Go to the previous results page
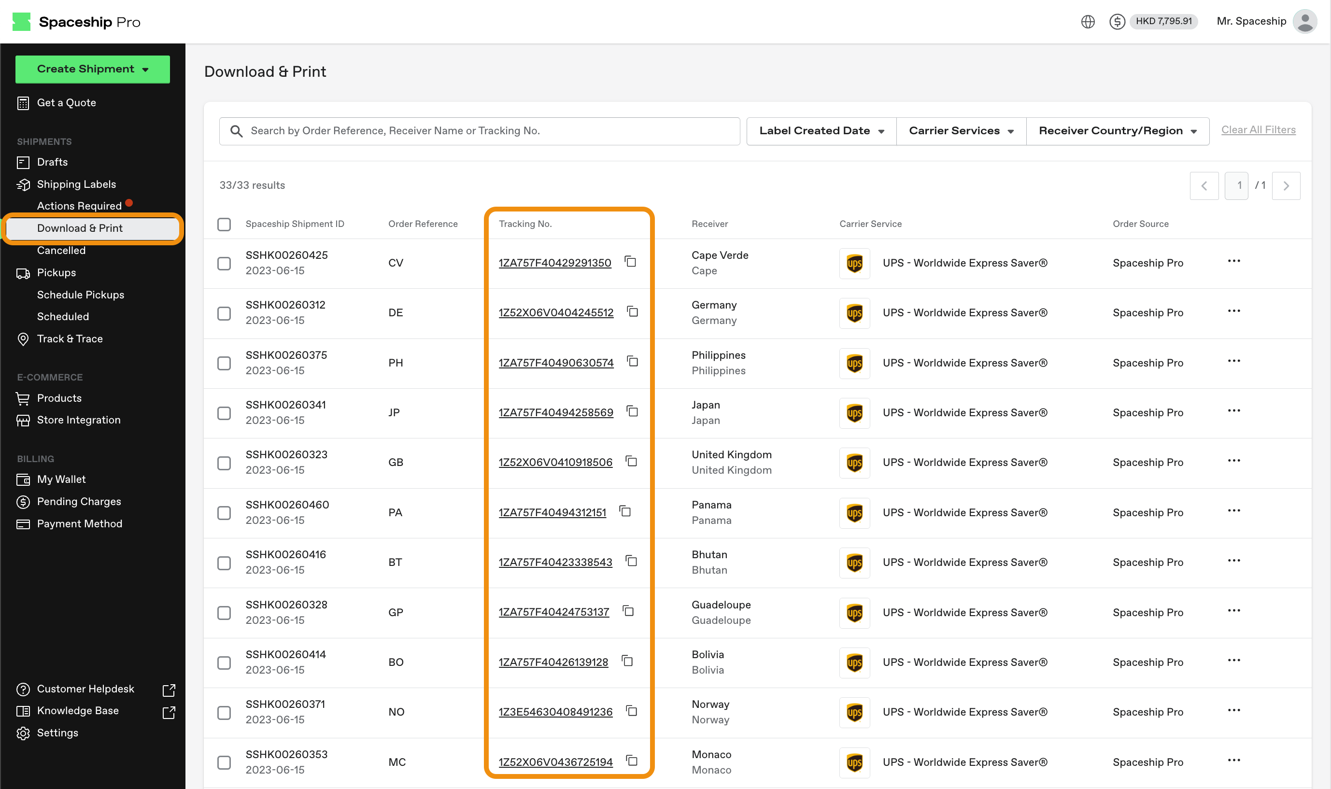This screenshot has width=1331, height=789. tap(1204, 185)
